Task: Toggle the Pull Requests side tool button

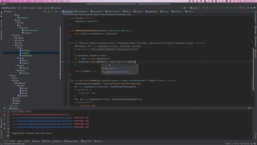Action: click(x=1, y=35)
